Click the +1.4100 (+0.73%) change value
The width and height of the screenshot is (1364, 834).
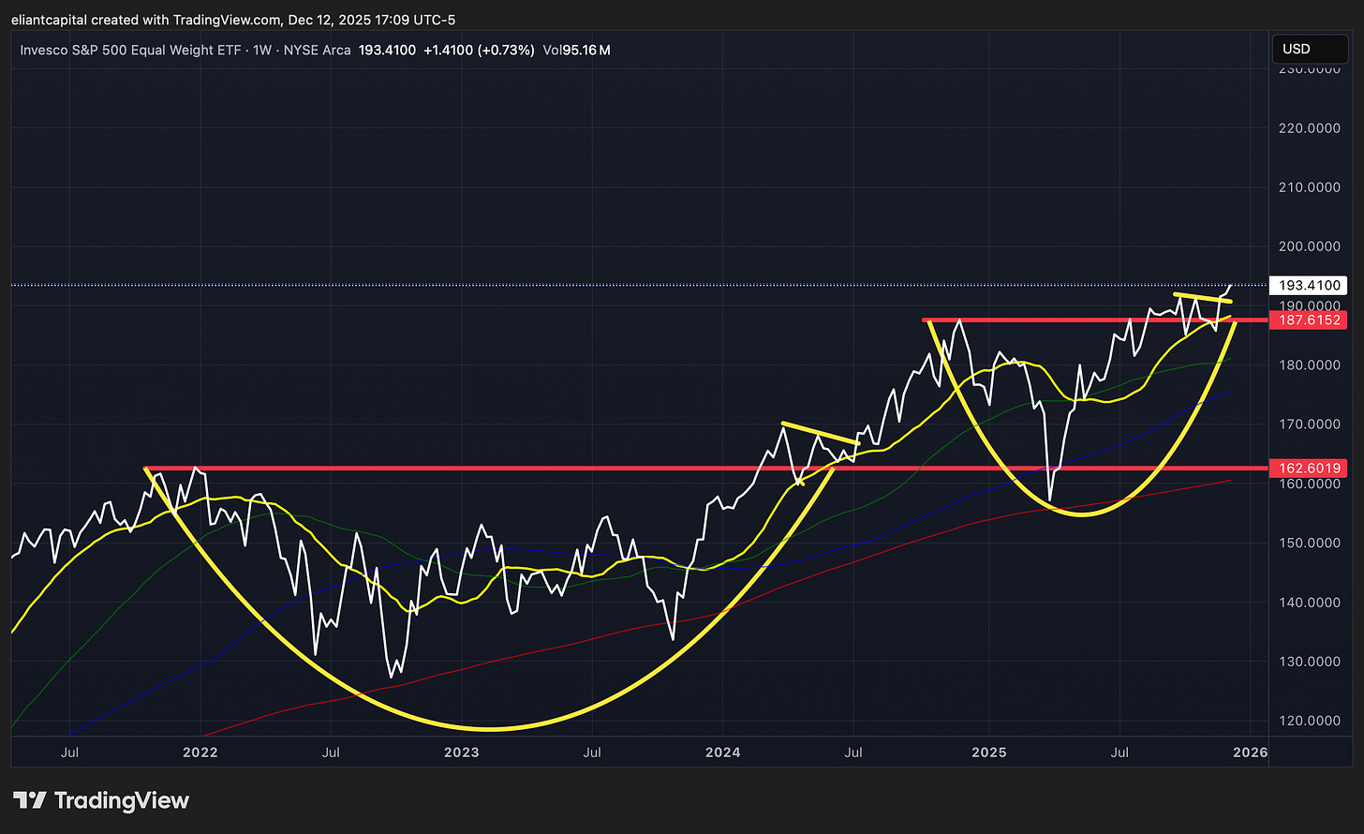coord(479,50)
